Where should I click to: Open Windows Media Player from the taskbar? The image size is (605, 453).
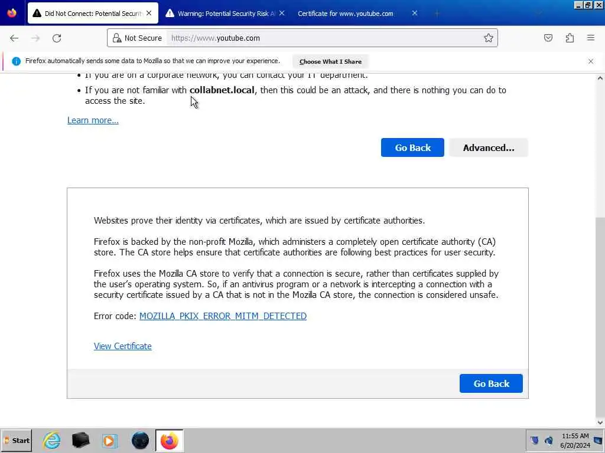(x=109, y=441)
